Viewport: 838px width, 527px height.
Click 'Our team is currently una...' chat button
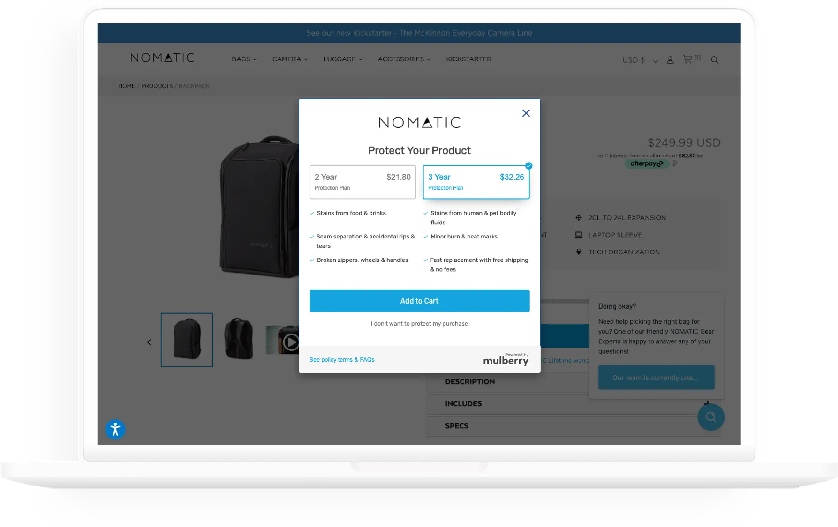[656, 378]
